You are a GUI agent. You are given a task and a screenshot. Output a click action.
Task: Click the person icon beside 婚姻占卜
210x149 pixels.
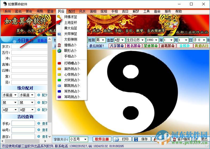click(59, 45)
